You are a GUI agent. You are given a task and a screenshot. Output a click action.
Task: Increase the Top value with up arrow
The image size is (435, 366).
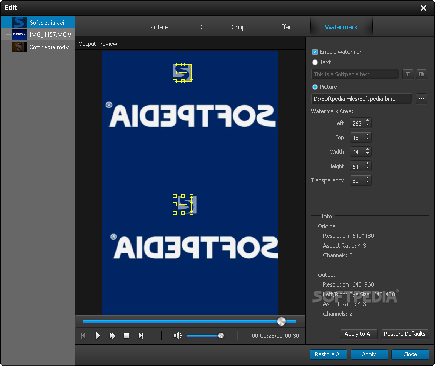(367, 135)
